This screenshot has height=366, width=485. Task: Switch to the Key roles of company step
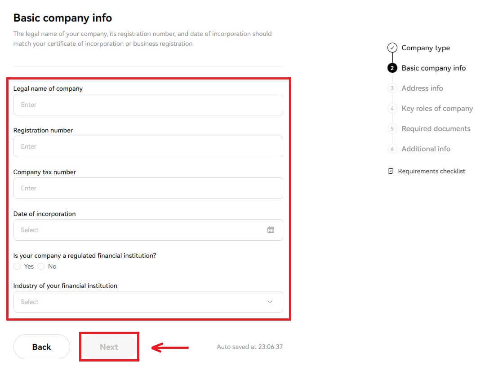pyautogui.click(x=437, y=108)
